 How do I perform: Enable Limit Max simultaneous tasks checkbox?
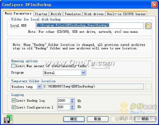[14, 66]
